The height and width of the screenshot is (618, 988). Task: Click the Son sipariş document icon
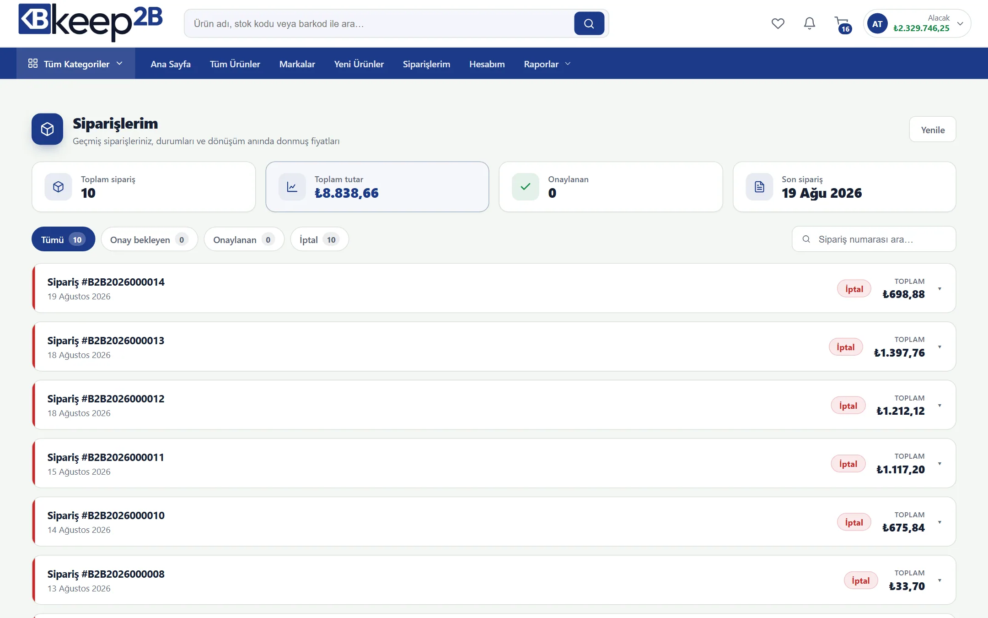click(759, 187)
